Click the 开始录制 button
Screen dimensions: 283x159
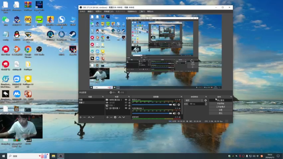tap(220, 104)
